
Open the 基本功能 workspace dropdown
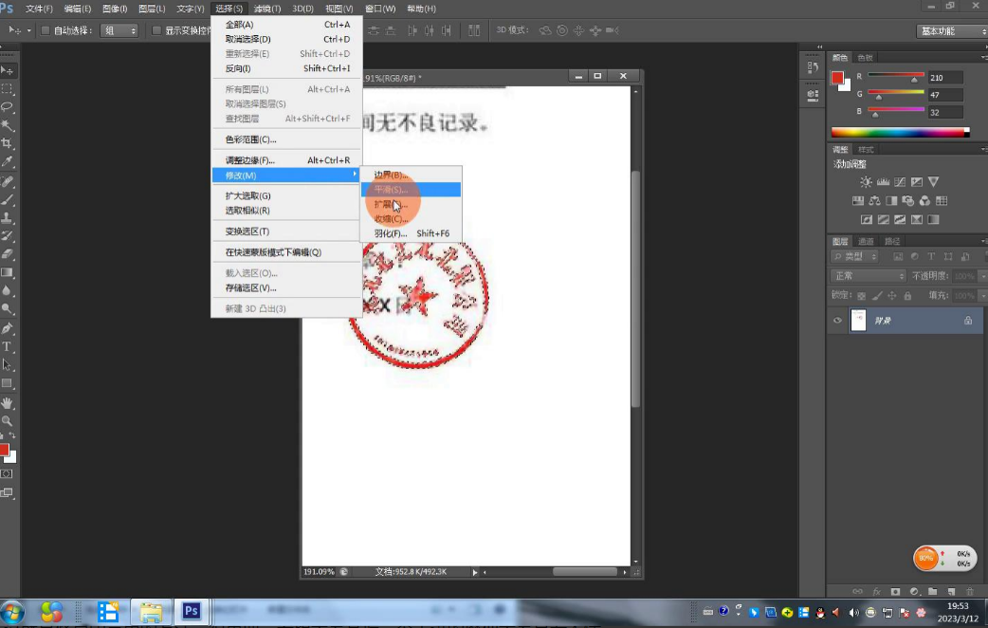(952, 31)
